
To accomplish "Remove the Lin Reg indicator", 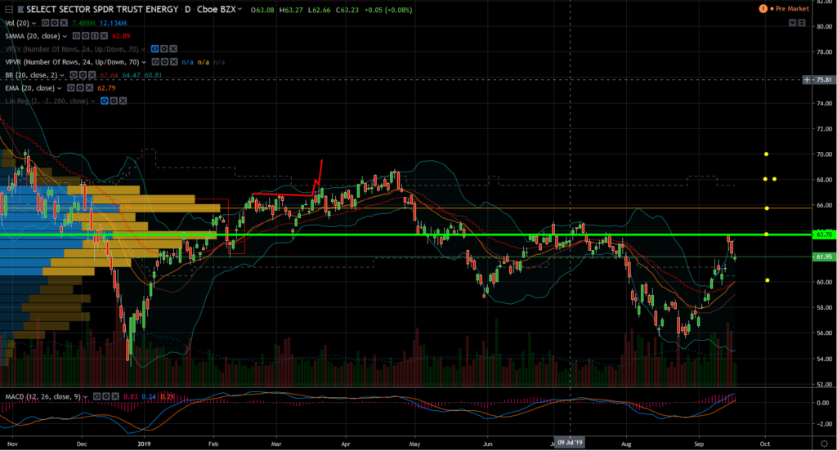I will click(x=123, y=100).
